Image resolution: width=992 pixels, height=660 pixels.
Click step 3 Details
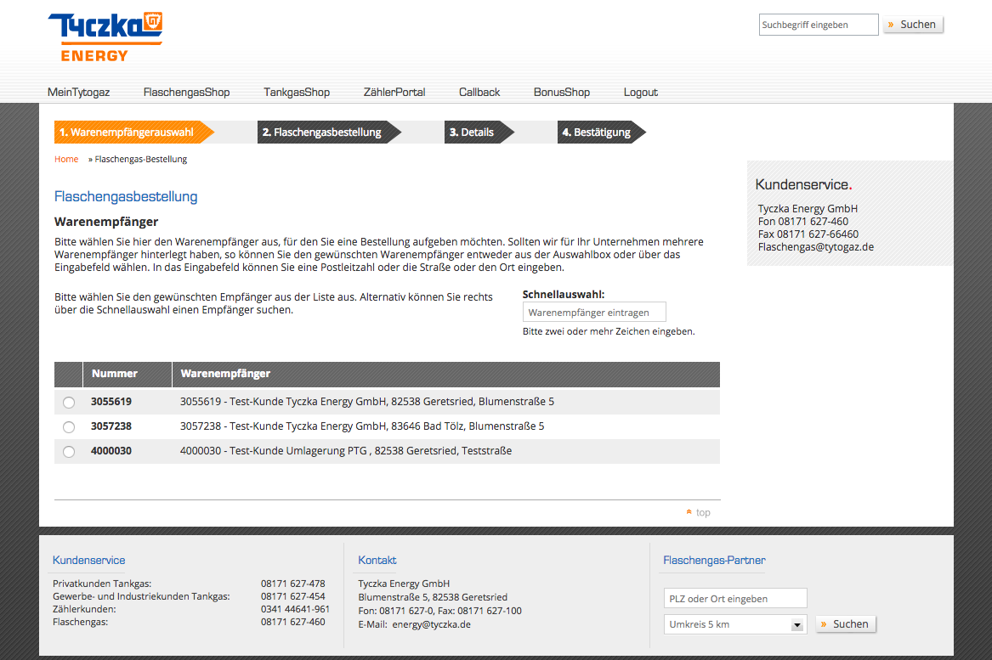479,133
